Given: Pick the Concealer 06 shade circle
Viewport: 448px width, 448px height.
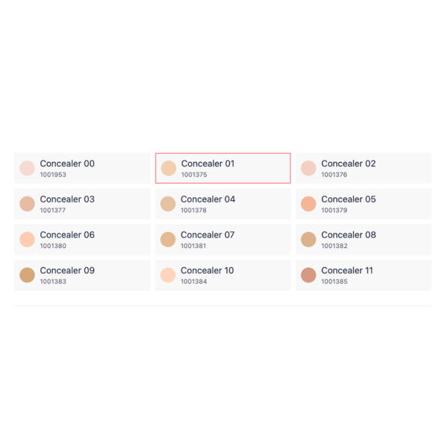Looking at the screenshot, I should (27, 240).
